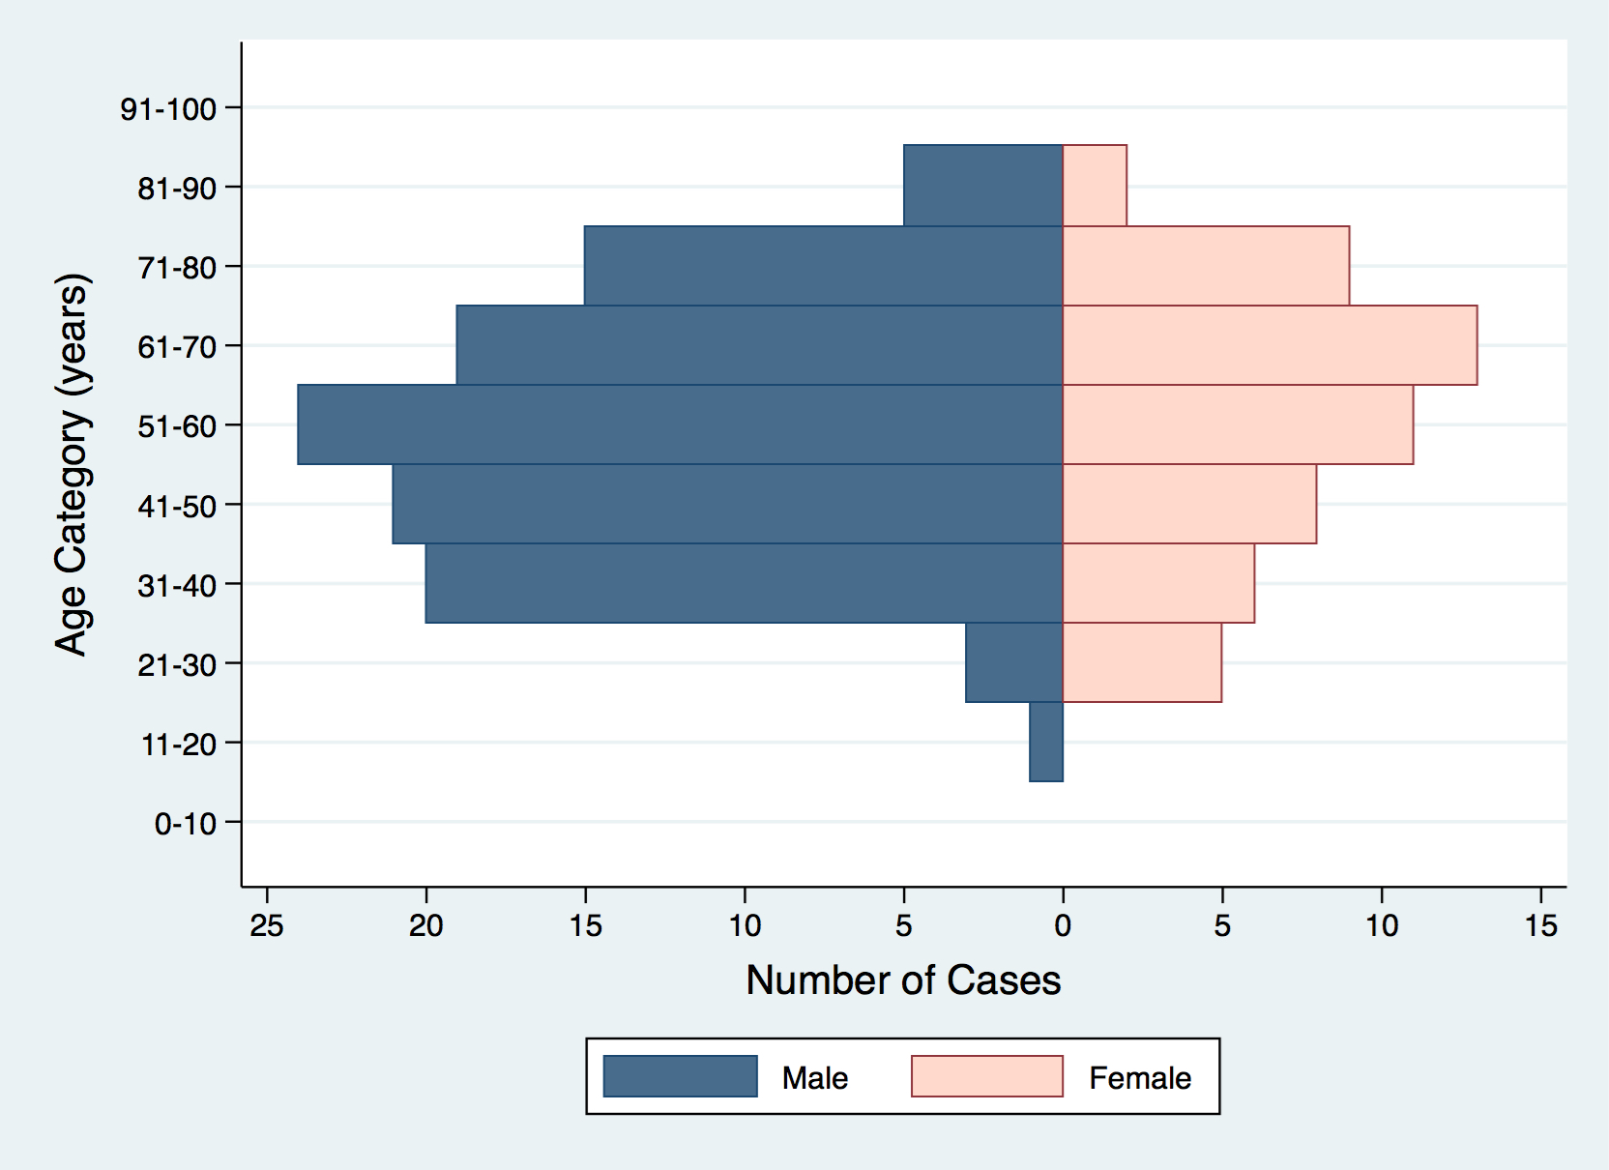Image resolution: width=1609 pixels, height=1170 pixels.
Task: Select the 0-10 age axis label
Action: click(x=185, y=824)
